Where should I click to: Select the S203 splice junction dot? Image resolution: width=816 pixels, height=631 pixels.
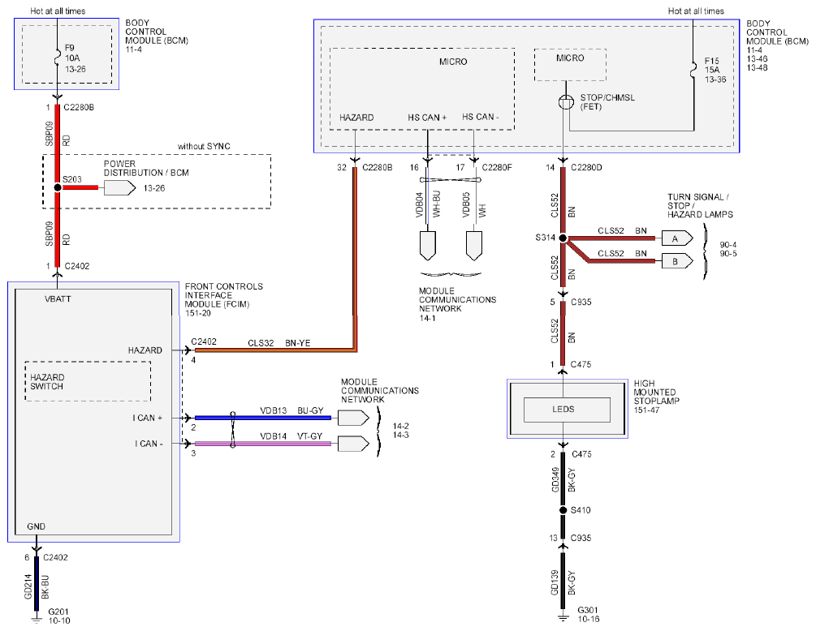click(58, 187)
